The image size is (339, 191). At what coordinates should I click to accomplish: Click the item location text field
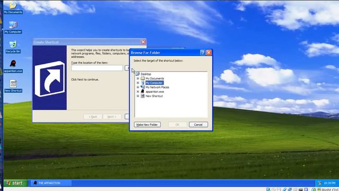pos(97,68)
